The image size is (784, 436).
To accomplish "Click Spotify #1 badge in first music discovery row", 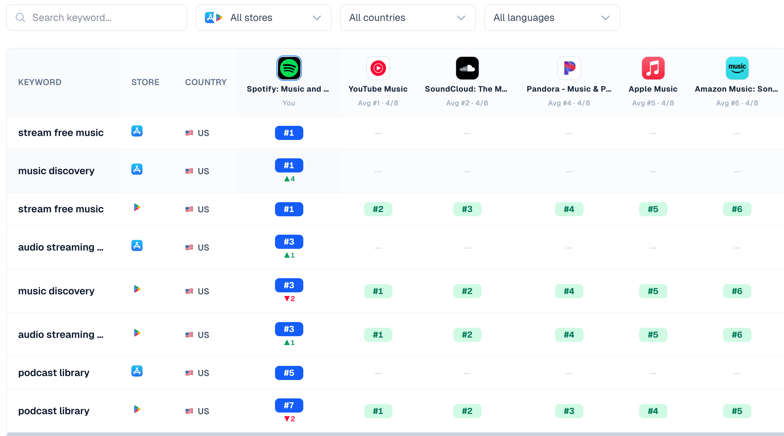I will pyautogui.click(x=289, y=165).
